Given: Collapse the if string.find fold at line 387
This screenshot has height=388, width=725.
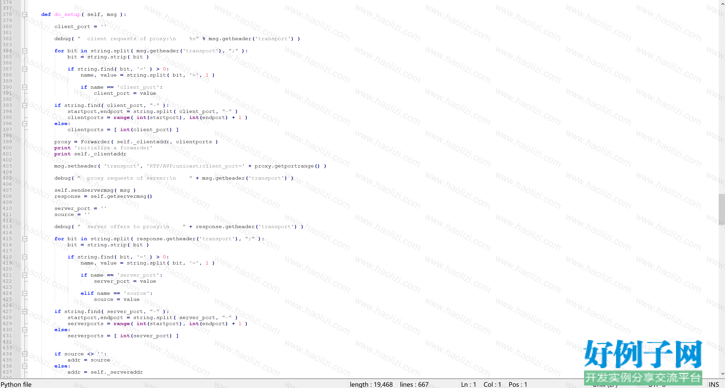Looking at the screenshot, I should [25, 69].
